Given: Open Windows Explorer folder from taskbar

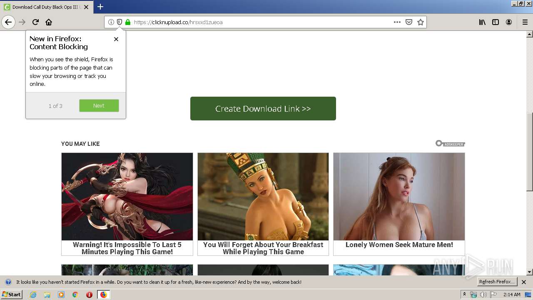Looking at the screenshot, I should [47, 295].
